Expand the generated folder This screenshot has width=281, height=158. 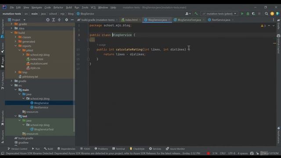(x=16, y=42)
